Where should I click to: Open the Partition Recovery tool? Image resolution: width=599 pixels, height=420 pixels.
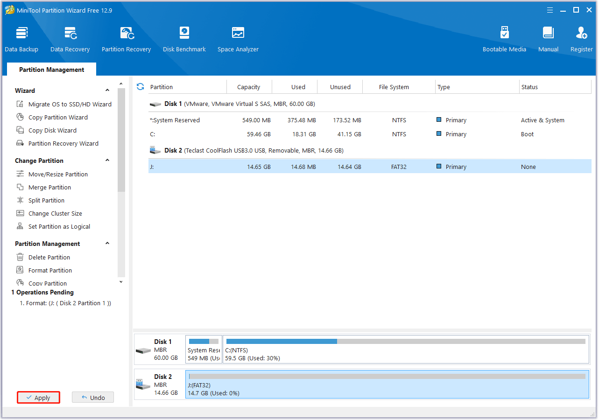[x=126, y=40]
